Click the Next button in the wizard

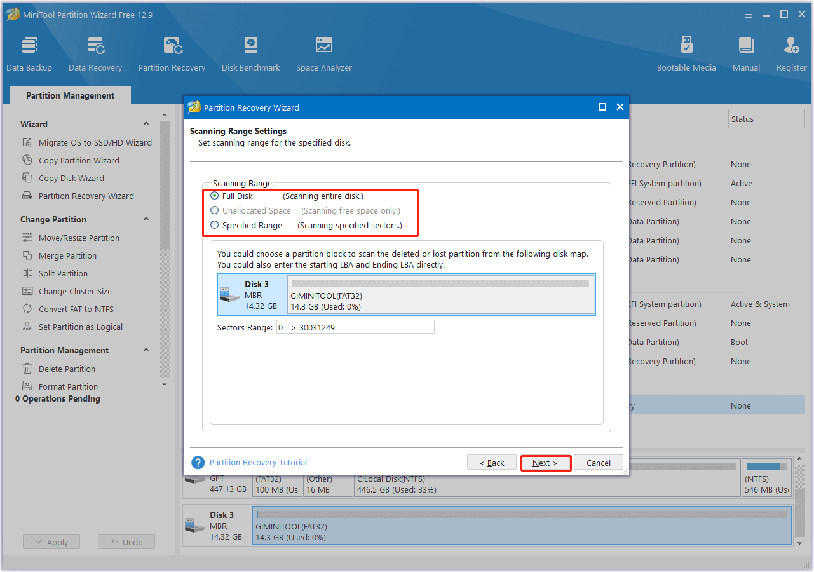coord(545,463)
